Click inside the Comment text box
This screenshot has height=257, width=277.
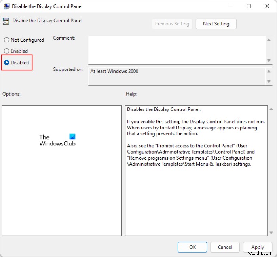177,50
